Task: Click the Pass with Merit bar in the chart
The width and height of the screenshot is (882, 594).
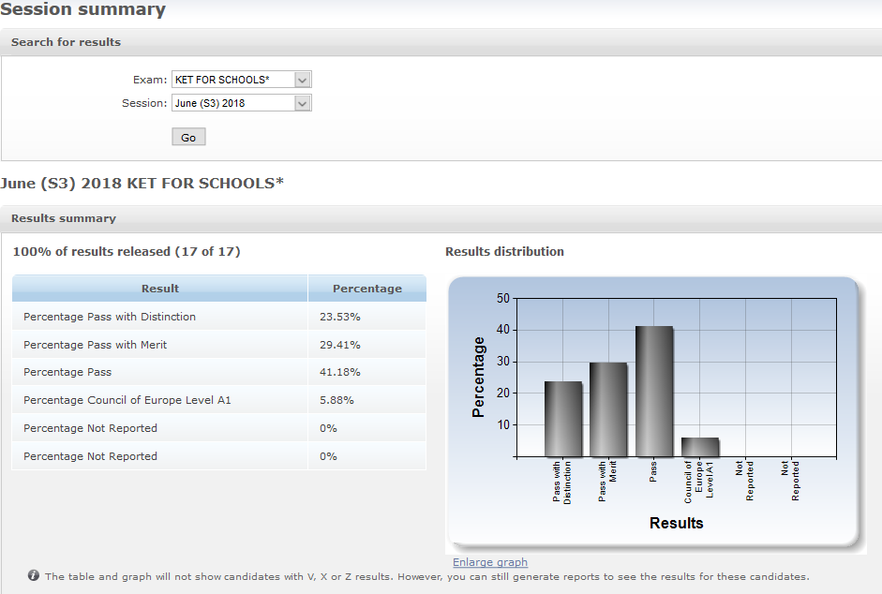Action: (608, 409)
